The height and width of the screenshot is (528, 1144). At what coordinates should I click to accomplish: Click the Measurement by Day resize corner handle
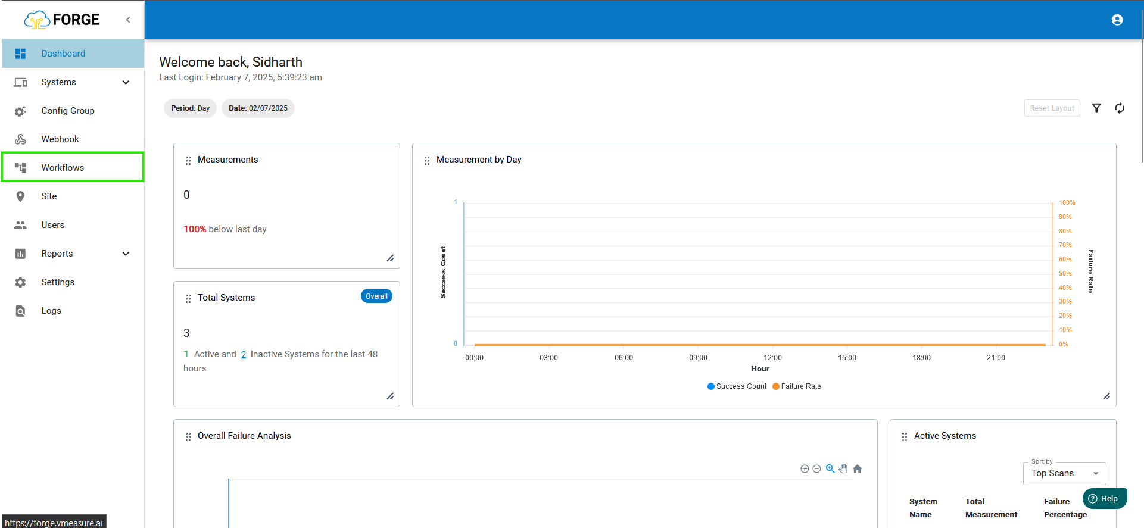tap(1106, 396)
